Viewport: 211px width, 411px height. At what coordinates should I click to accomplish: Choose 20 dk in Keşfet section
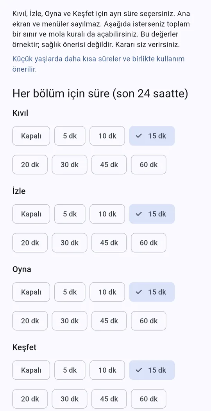(x=30, y=399)
